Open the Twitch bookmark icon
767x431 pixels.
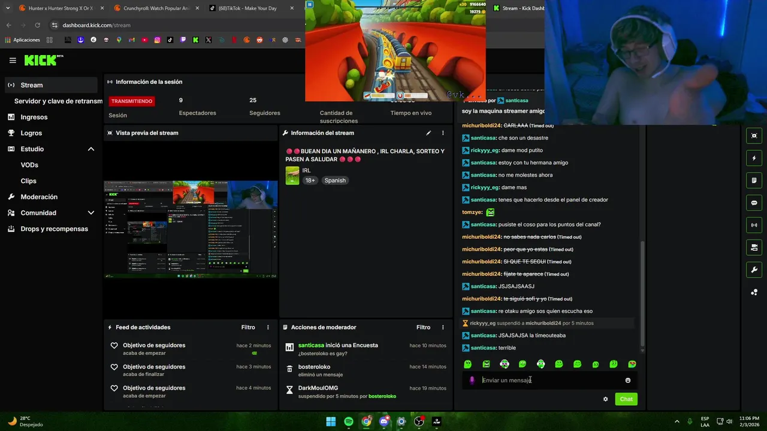click(x=183, y=40)
